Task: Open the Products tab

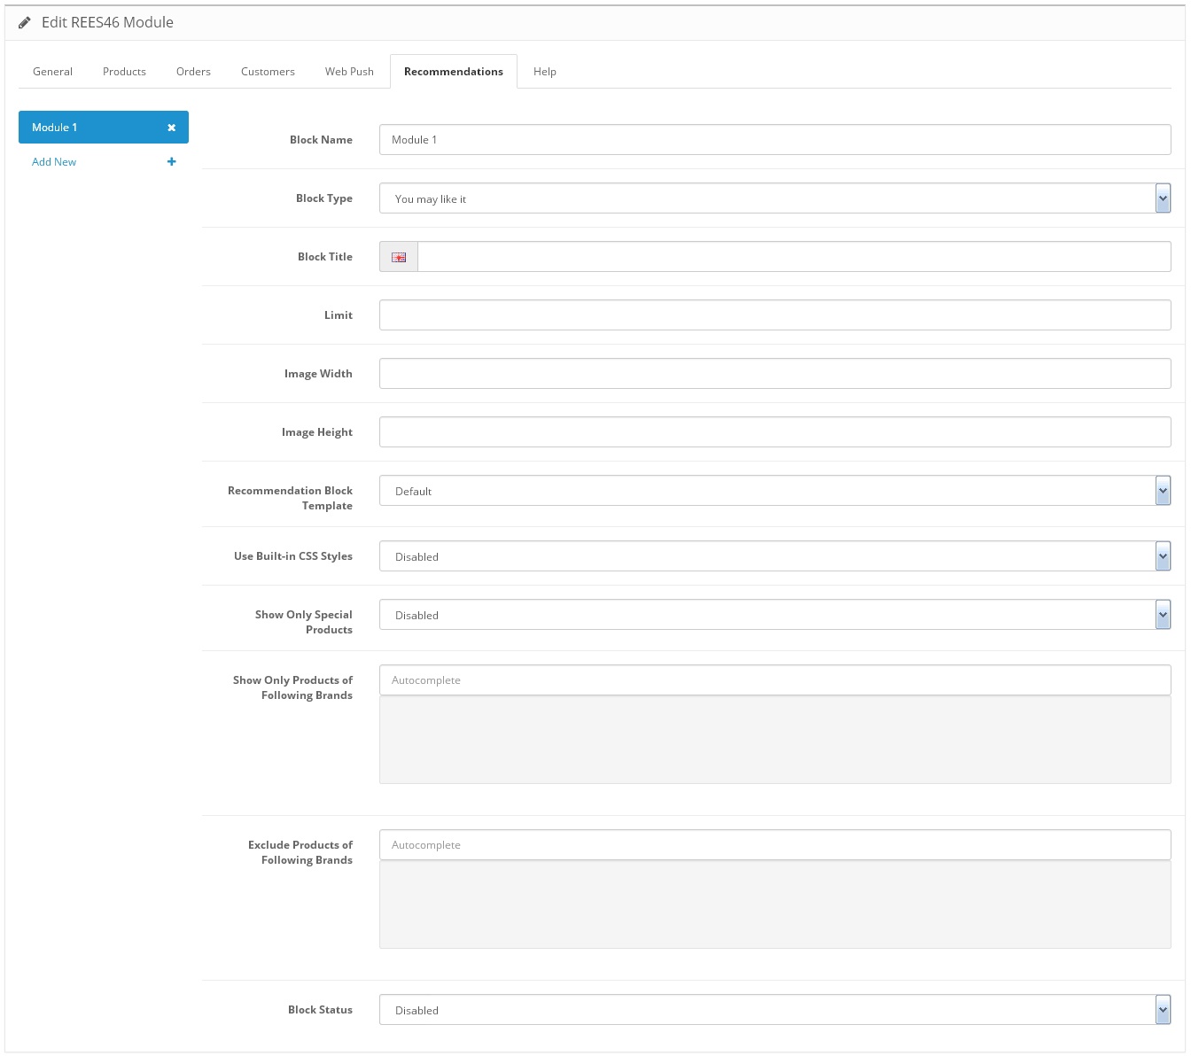Action: [124, 72]
